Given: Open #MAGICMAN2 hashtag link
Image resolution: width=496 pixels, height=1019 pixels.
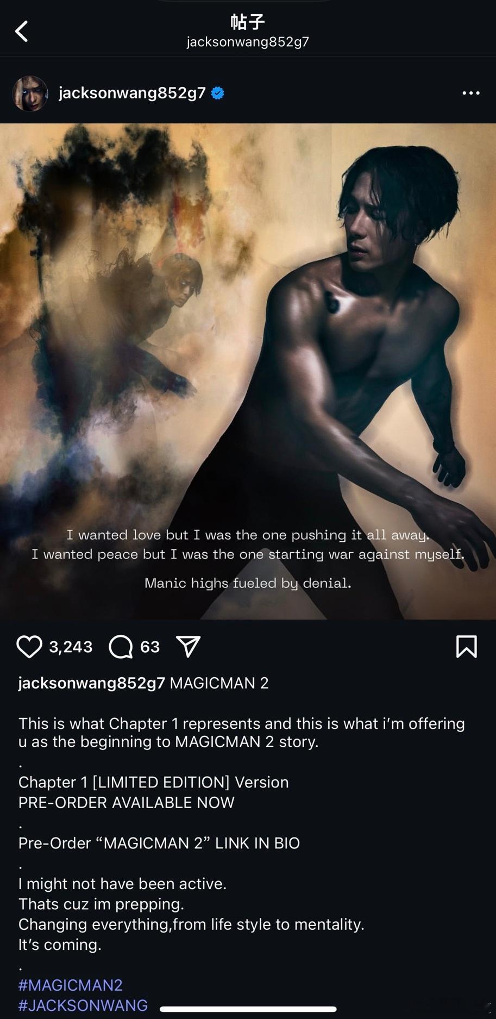Looking at the screenshot, I should 71,985.
